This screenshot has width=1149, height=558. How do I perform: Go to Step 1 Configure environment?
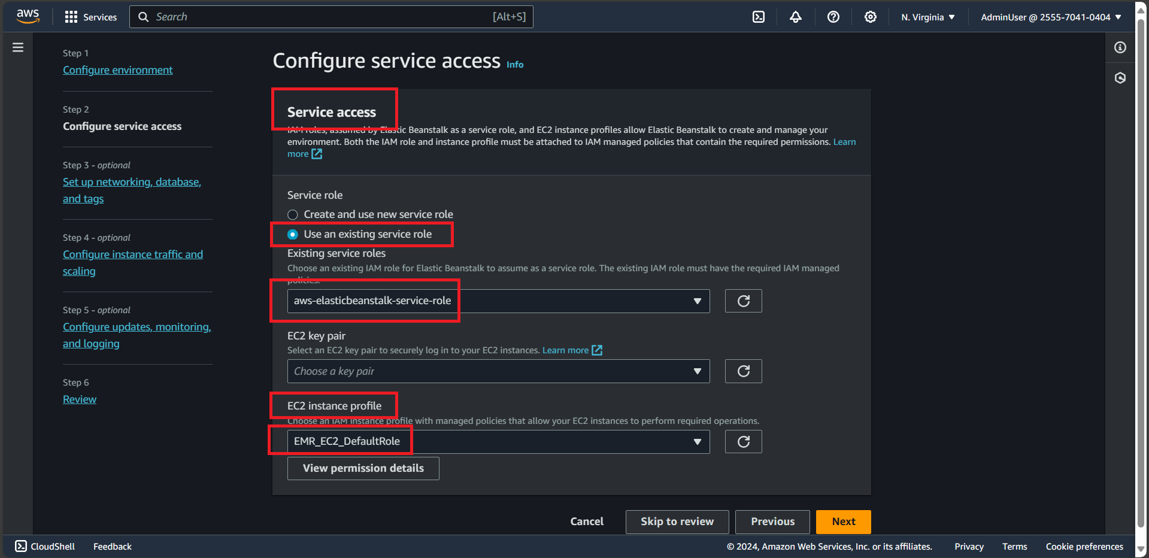click(118, 70)
